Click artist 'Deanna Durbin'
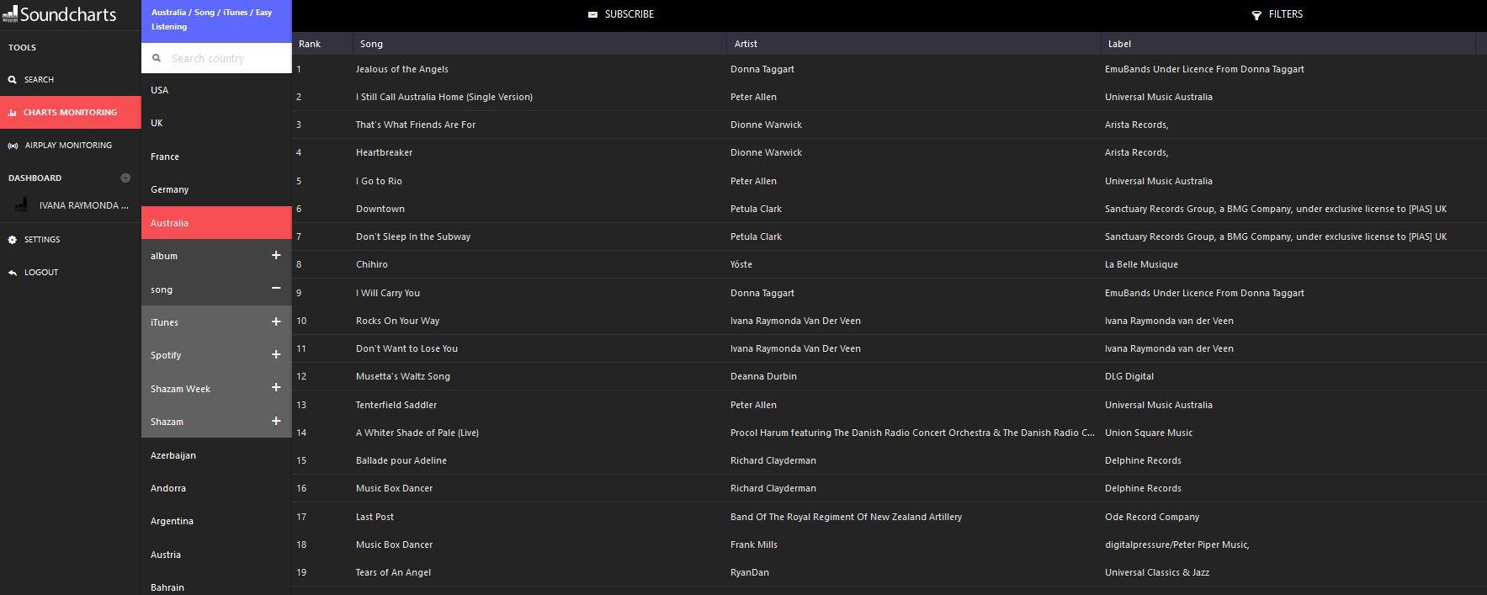Screen dimensions: 1487x595 (x=763, y=376)
